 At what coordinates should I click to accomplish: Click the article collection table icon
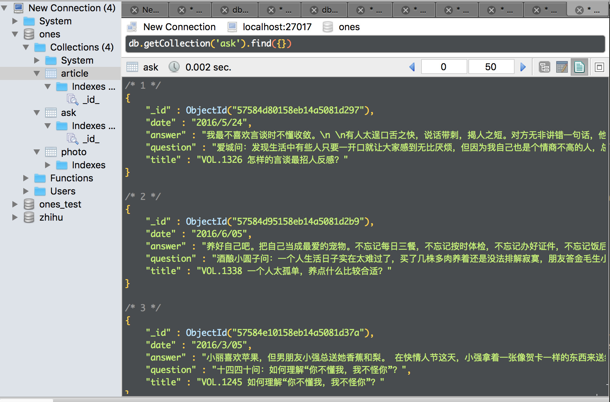[51, 73]
